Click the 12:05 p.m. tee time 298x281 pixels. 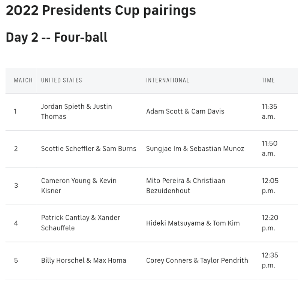tap(270, 185)
